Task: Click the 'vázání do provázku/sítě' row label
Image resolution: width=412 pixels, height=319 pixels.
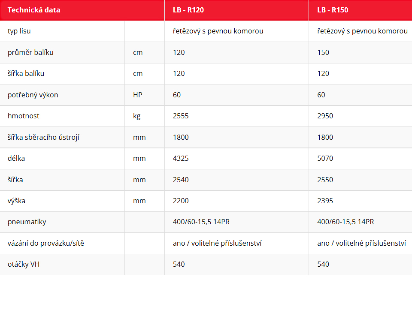Action: 46,243
